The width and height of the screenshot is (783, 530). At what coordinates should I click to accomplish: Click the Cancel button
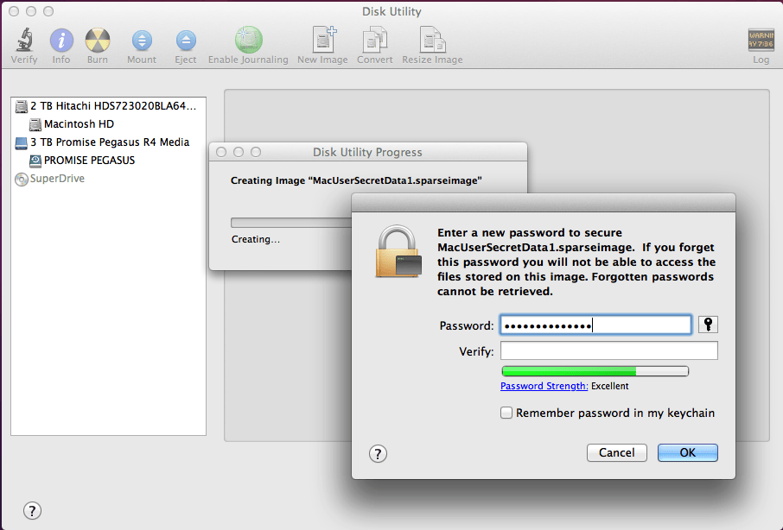pyautogui.click(x=616, y=452)
